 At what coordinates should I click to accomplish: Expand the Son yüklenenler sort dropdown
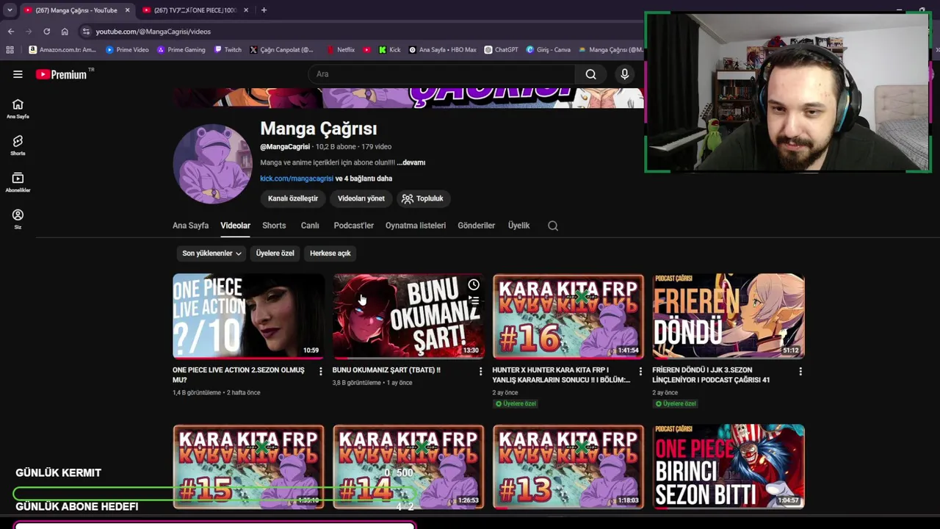(212, 253)
